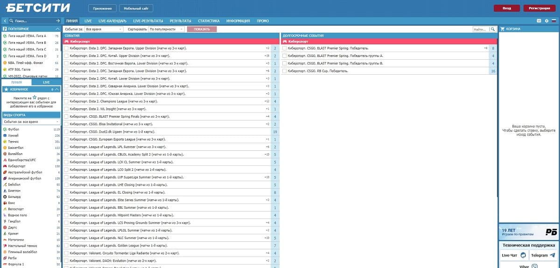Open the СТАТИСТИКА tab
560x268 pixels.
(209, 21)
